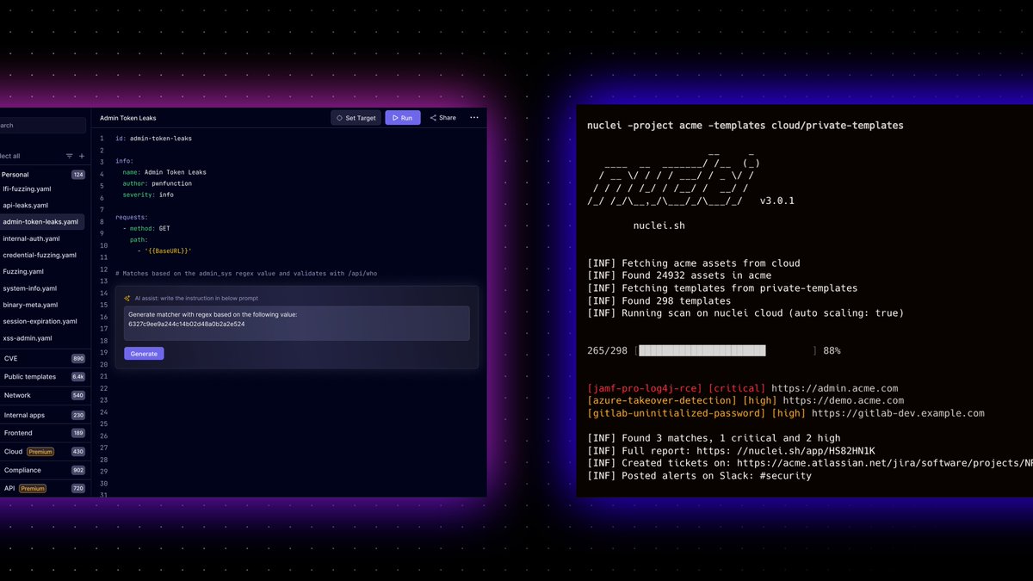Focus the AI assist prompt text box

pos(297,323)
